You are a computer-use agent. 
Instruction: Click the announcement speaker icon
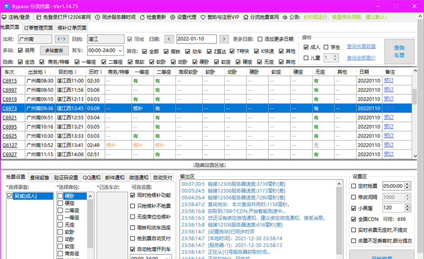point(285,18)
